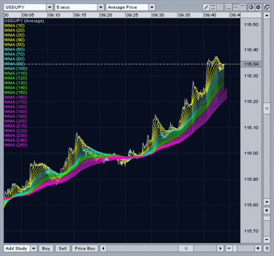The width and height of the screenshot is (274, 256).
Task: Click the vertical zoom slider handle
Action: 267,218
